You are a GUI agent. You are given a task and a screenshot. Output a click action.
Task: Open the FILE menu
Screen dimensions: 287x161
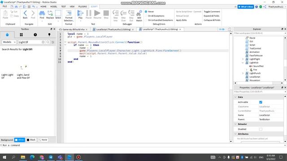5,7
